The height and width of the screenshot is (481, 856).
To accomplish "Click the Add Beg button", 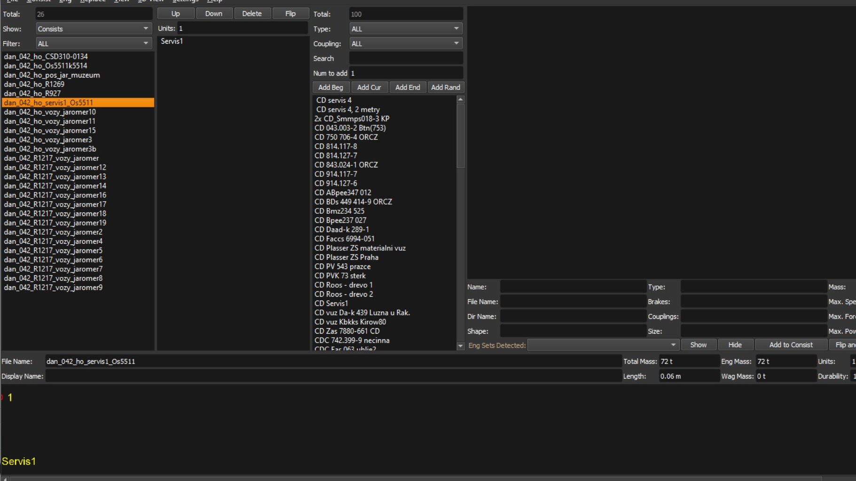I will 330,87.
